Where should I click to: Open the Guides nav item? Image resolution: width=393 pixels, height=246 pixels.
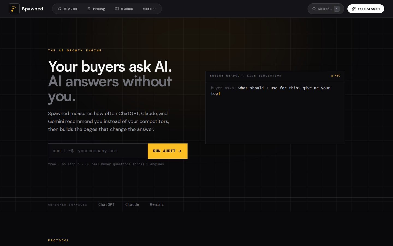[124, 9]
